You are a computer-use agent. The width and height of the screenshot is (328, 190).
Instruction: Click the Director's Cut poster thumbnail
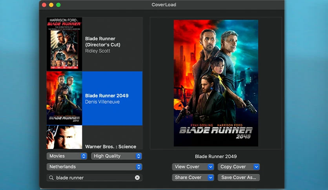pyautogui.click(x=64, y=44)
